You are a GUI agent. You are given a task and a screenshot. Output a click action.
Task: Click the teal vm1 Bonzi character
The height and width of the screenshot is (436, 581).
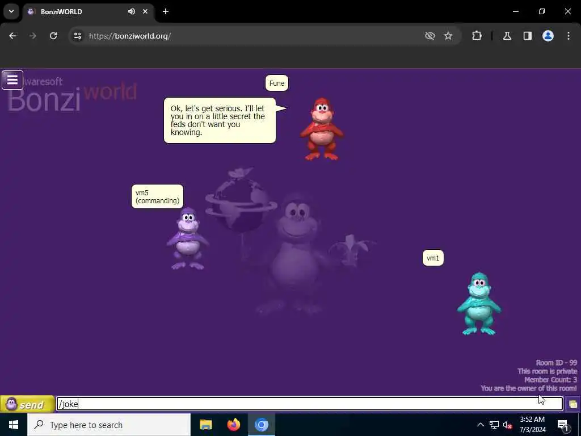[x=479, y=304]
